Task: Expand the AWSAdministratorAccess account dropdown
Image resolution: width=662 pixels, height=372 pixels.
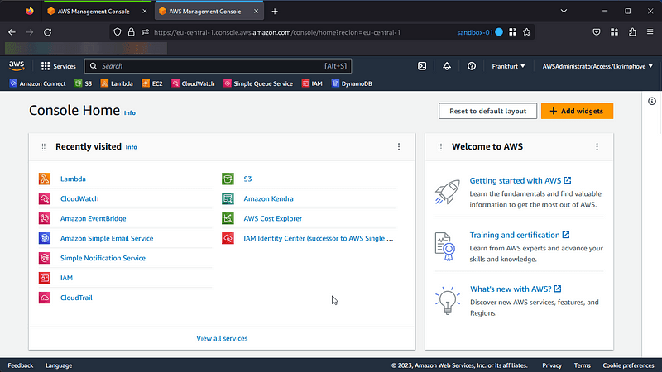Action: (597, 66)
